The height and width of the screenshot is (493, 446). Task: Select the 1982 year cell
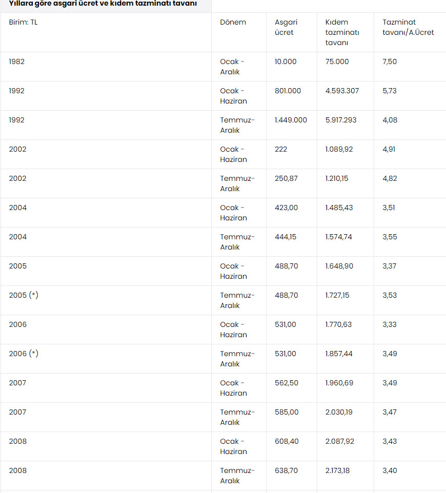[17, 61]
